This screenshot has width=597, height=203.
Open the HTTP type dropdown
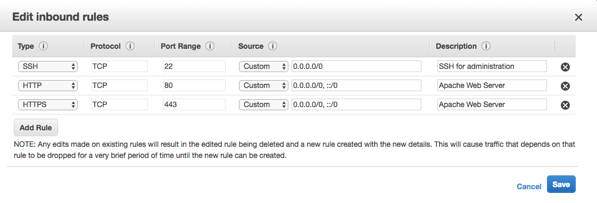click(47, 85)
